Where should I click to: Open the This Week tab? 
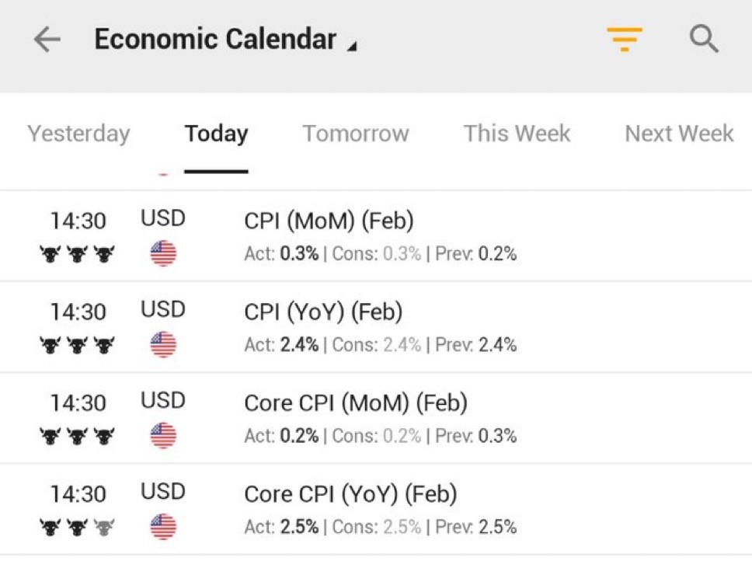(517, 134)
